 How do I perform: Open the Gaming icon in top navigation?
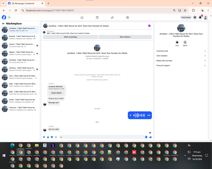[128, 17]
